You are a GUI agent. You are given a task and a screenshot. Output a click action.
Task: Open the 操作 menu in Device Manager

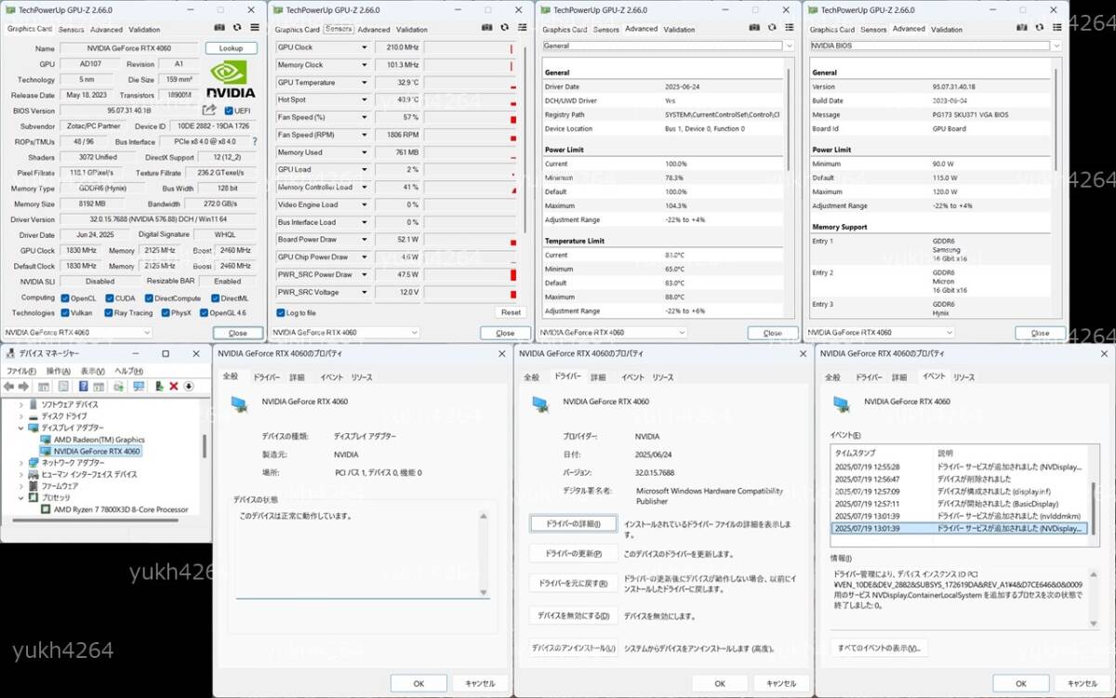click(59, 371)
